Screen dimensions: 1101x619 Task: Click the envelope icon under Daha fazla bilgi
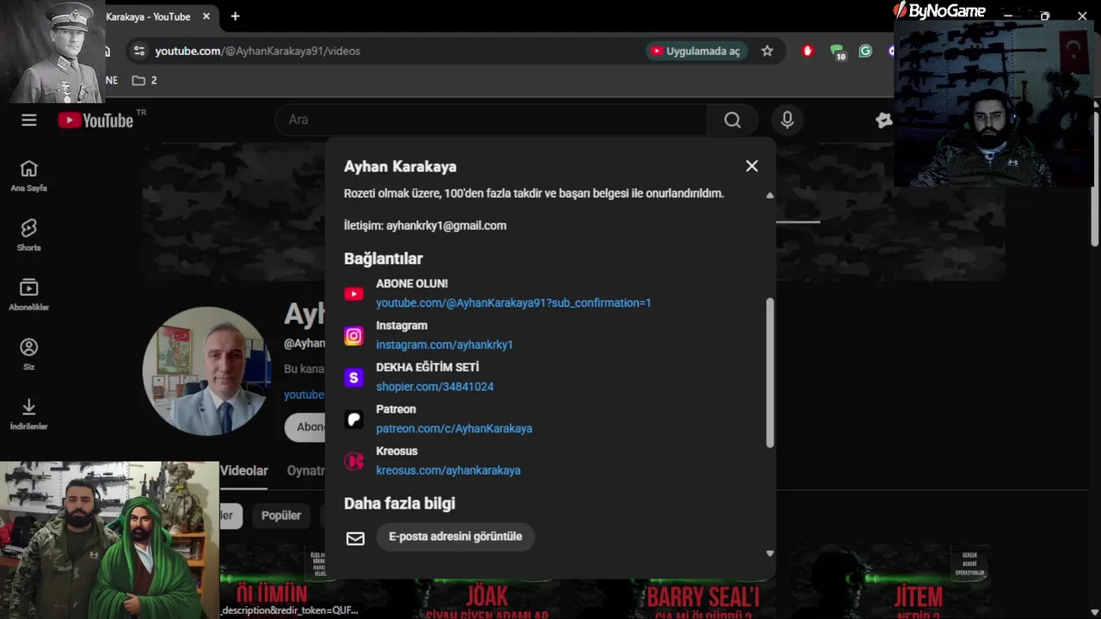click(x=355, y=538)
